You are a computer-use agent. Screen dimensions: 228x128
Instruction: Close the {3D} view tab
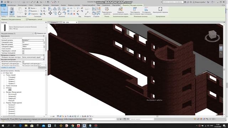click(77, 22)
